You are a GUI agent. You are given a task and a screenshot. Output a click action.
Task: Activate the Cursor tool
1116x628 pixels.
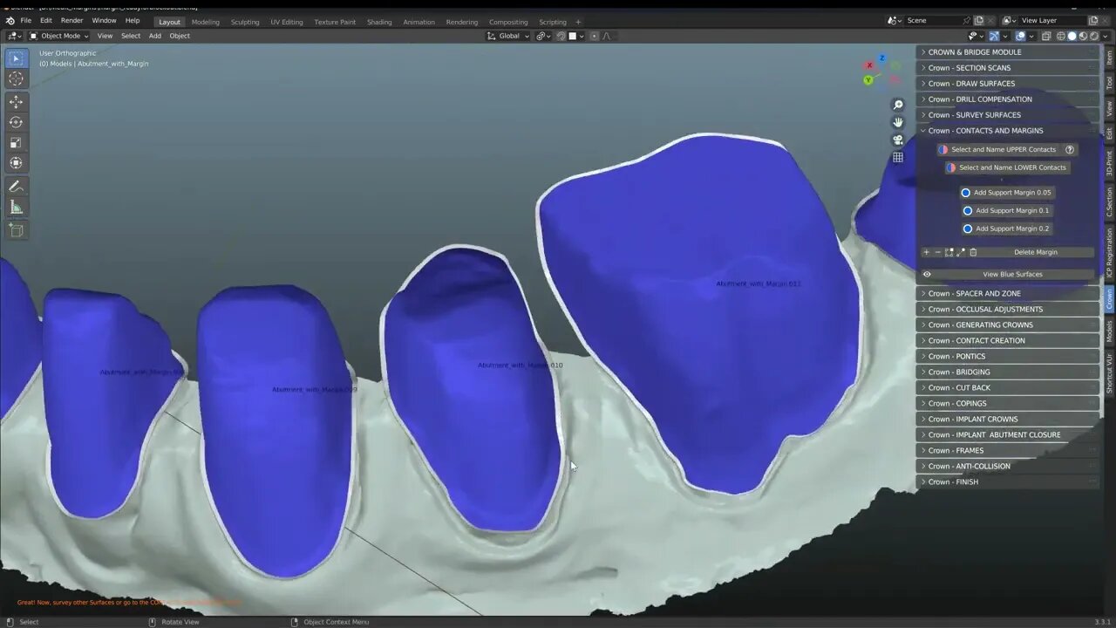[16, 78]
